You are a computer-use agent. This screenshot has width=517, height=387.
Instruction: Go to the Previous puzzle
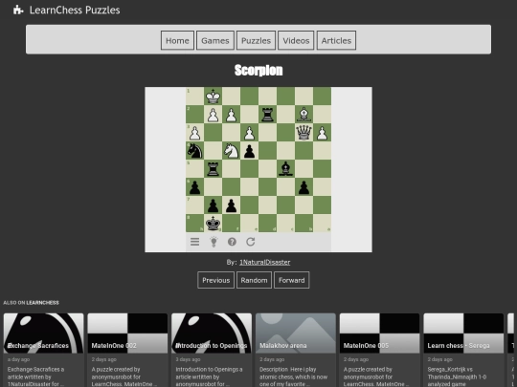[216, 280]
